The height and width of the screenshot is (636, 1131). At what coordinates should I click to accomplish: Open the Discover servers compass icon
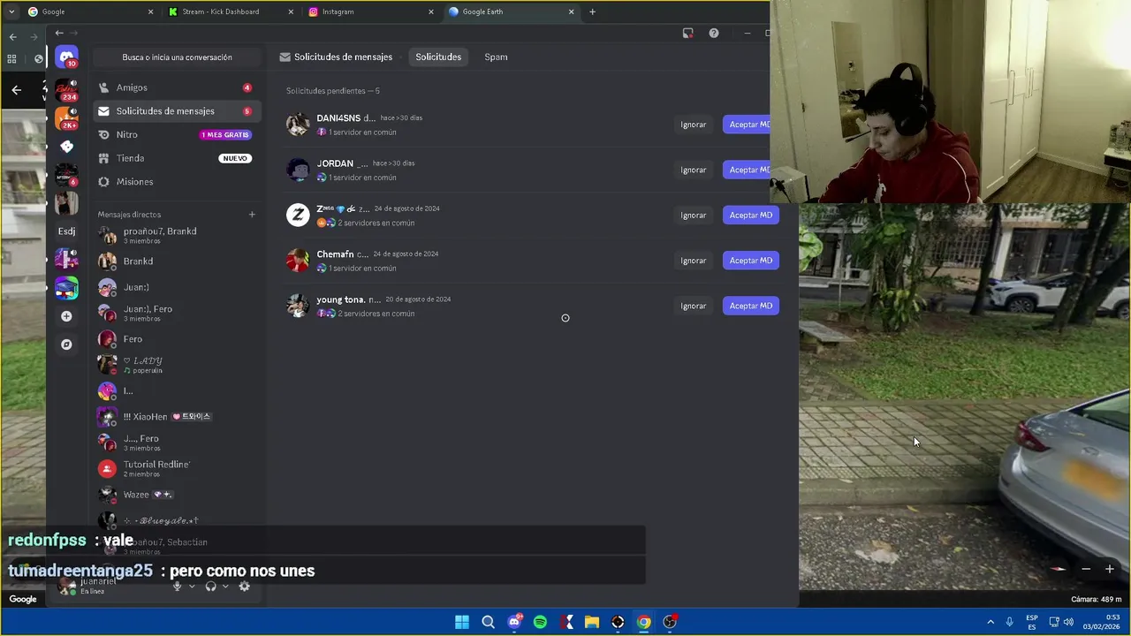[66, 344]
